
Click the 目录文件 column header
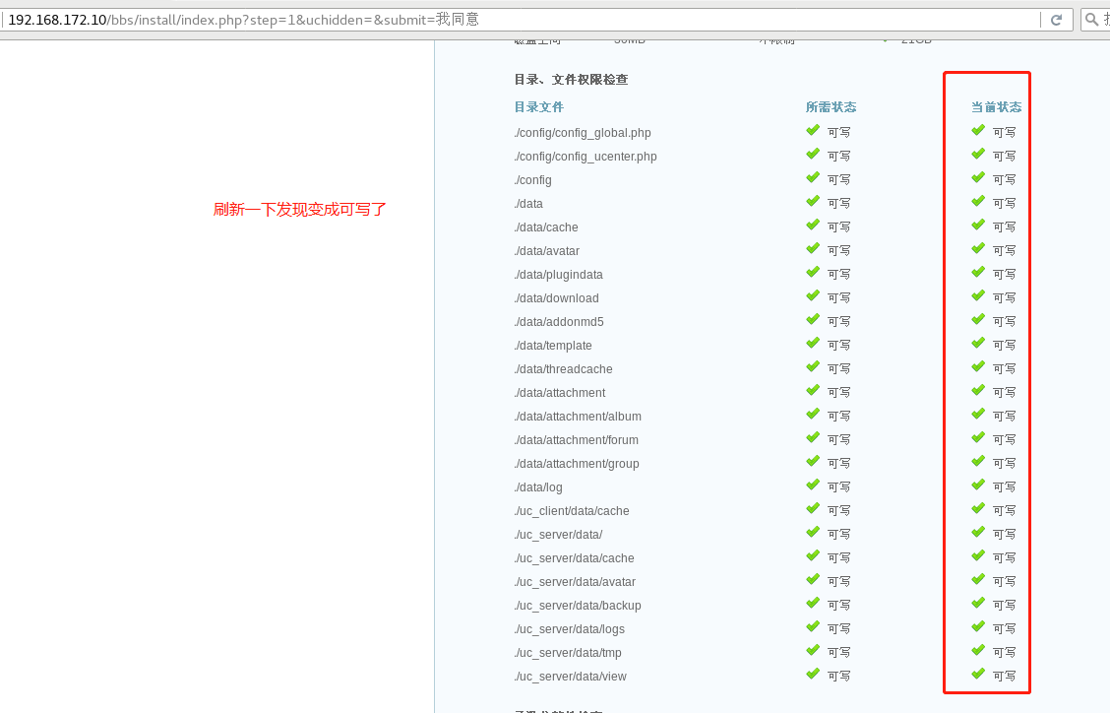click(x=538, y=107)
